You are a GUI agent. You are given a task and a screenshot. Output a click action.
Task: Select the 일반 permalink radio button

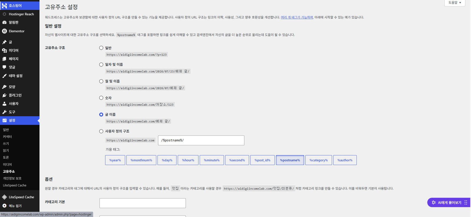click(101, 48)
